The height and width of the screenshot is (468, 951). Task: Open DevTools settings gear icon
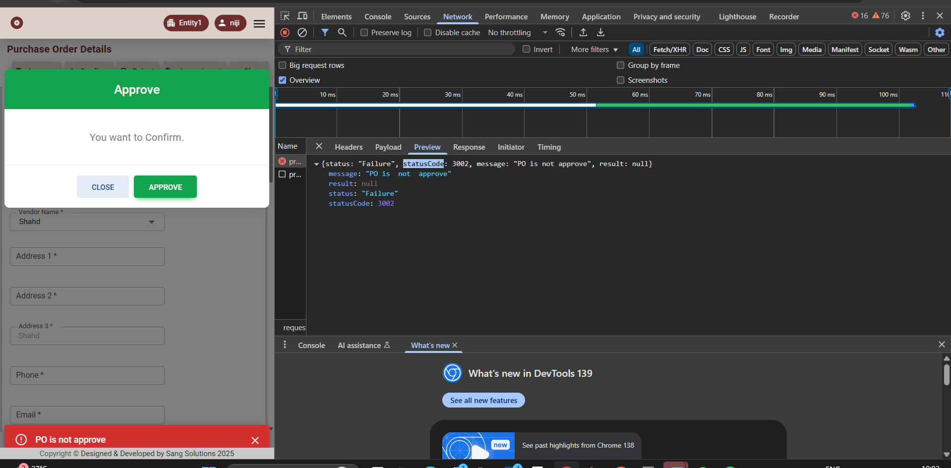pyautogui.click(x=905, y=16)
